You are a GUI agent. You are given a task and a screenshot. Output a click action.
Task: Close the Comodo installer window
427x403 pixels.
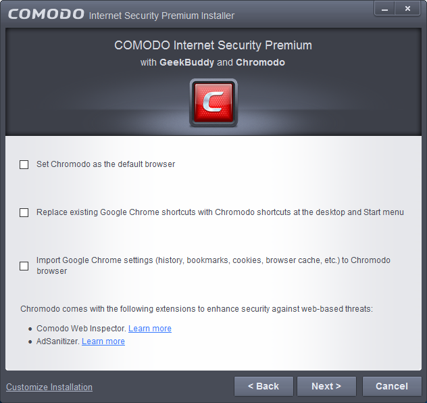[x=407, y=9]
